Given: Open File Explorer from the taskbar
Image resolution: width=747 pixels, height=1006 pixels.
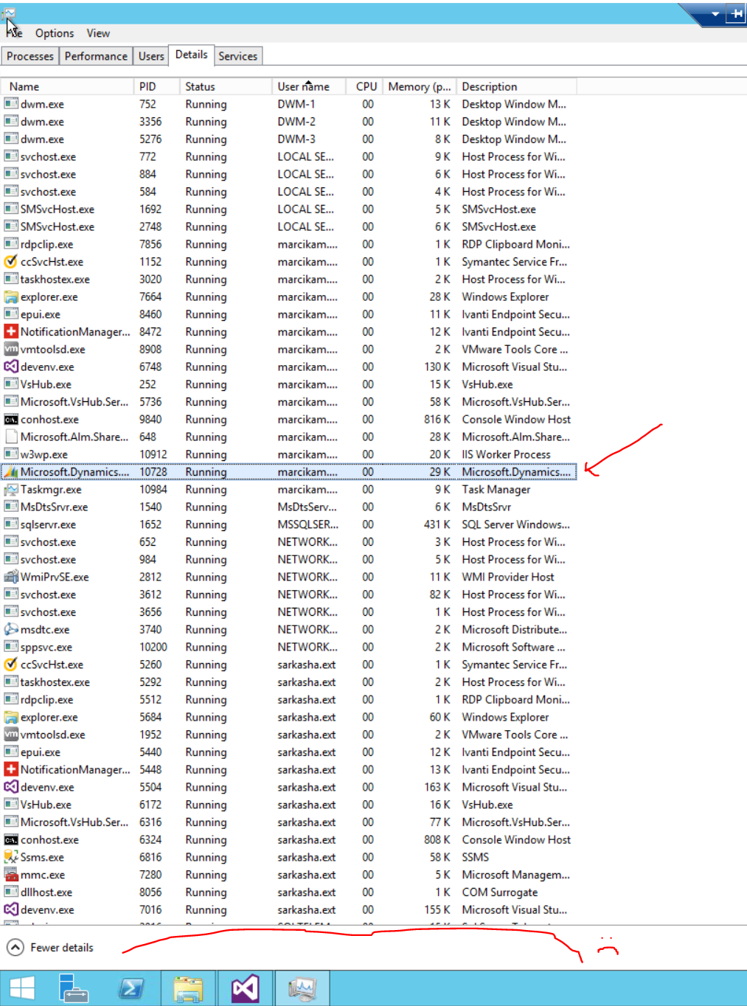Looking at the screenshot, I should pyautogui.click(x=188, y=988).
